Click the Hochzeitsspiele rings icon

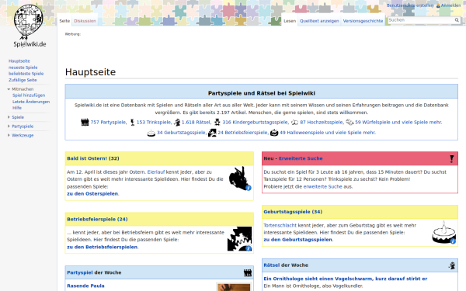click(x=294, y=122)
